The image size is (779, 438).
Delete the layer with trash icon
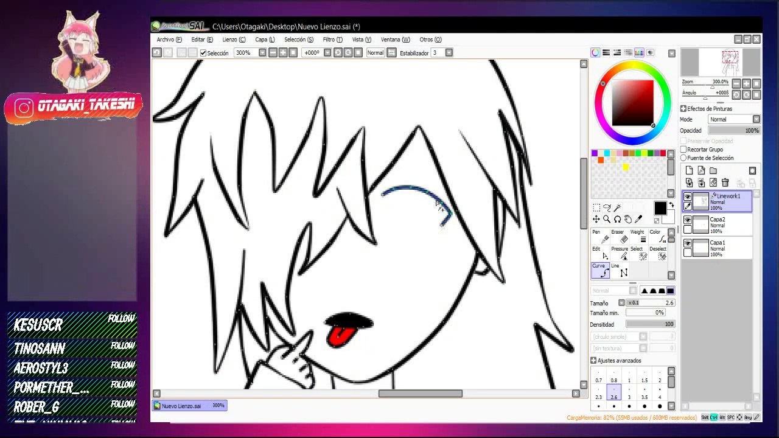tap(725, 182)
